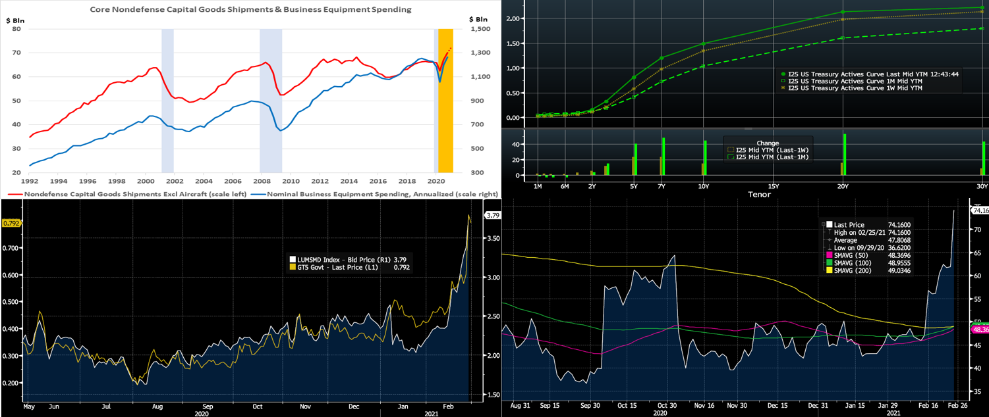Click the yellow 0.792 left-axis price tag
The height and width of the screenshot is (417, 989).
pos(12,223)
